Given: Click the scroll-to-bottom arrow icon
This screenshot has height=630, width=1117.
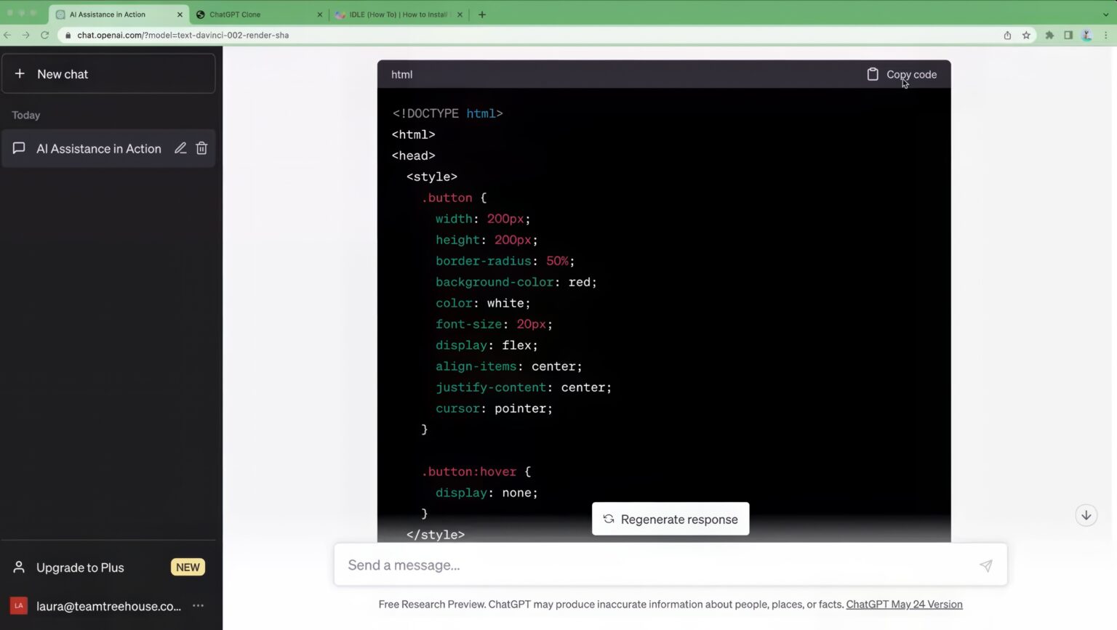Looking at the screenshot, I should point(1086,514).
